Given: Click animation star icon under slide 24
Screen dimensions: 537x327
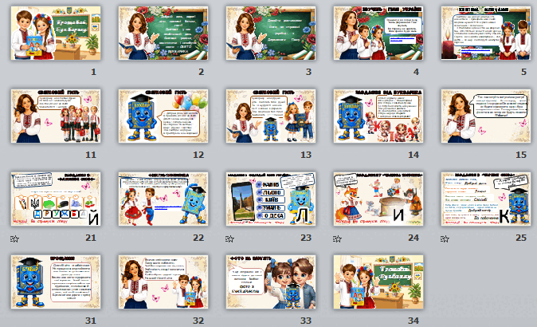Looking at the screenshot, I should [x=337, y=238].
